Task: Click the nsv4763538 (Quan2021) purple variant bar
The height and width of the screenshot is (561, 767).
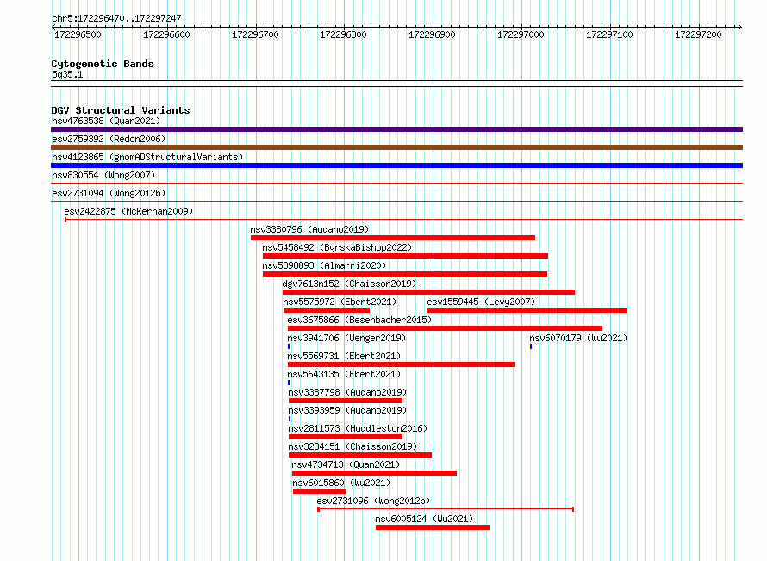Action: pyautogui.click(x=396, y=129)
